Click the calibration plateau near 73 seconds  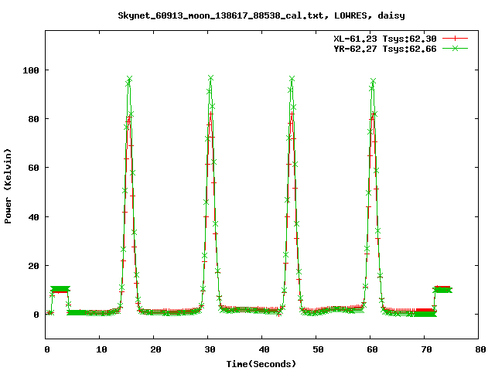pyautogui.click(x=442, y=289)
